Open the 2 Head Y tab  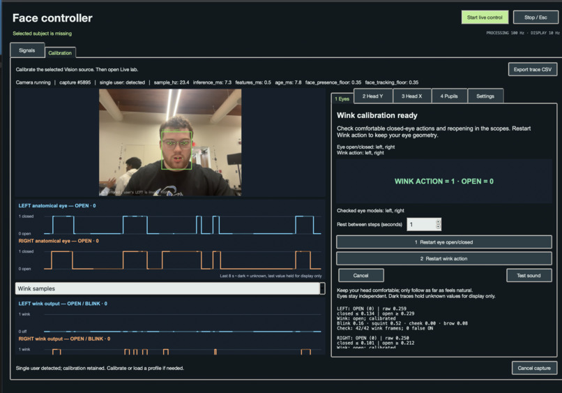373,96
